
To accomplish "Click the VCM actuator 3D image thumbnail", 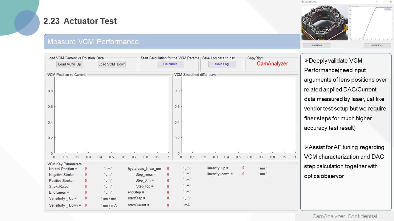I will tap(324, 23).
